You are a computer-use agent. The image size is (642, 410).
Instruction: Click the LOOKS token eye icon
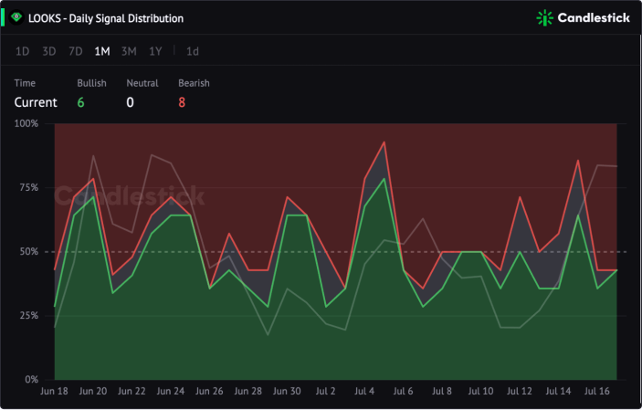tap(16, 17)
